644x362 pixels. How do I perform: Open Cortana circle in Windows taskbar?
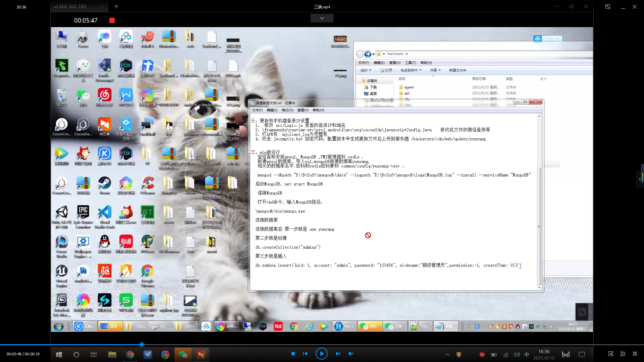[x=76, y=355]
